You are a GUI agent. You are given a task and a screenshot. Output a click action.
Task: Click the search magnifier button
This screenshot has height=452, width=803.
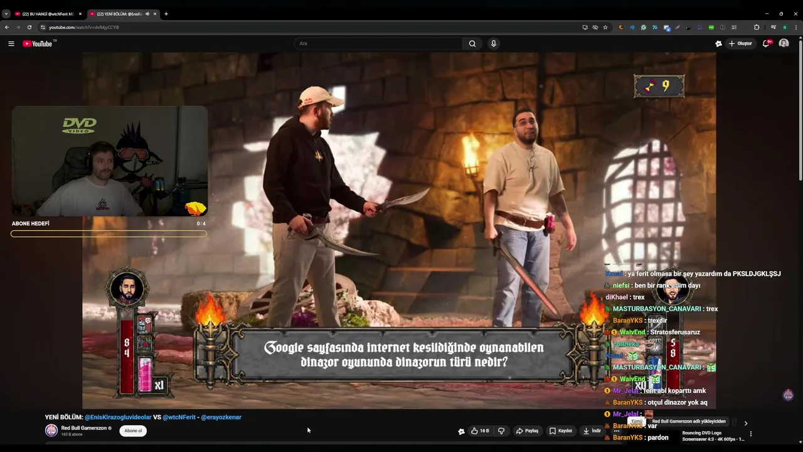pyautogui.click(x=472, y=43)
